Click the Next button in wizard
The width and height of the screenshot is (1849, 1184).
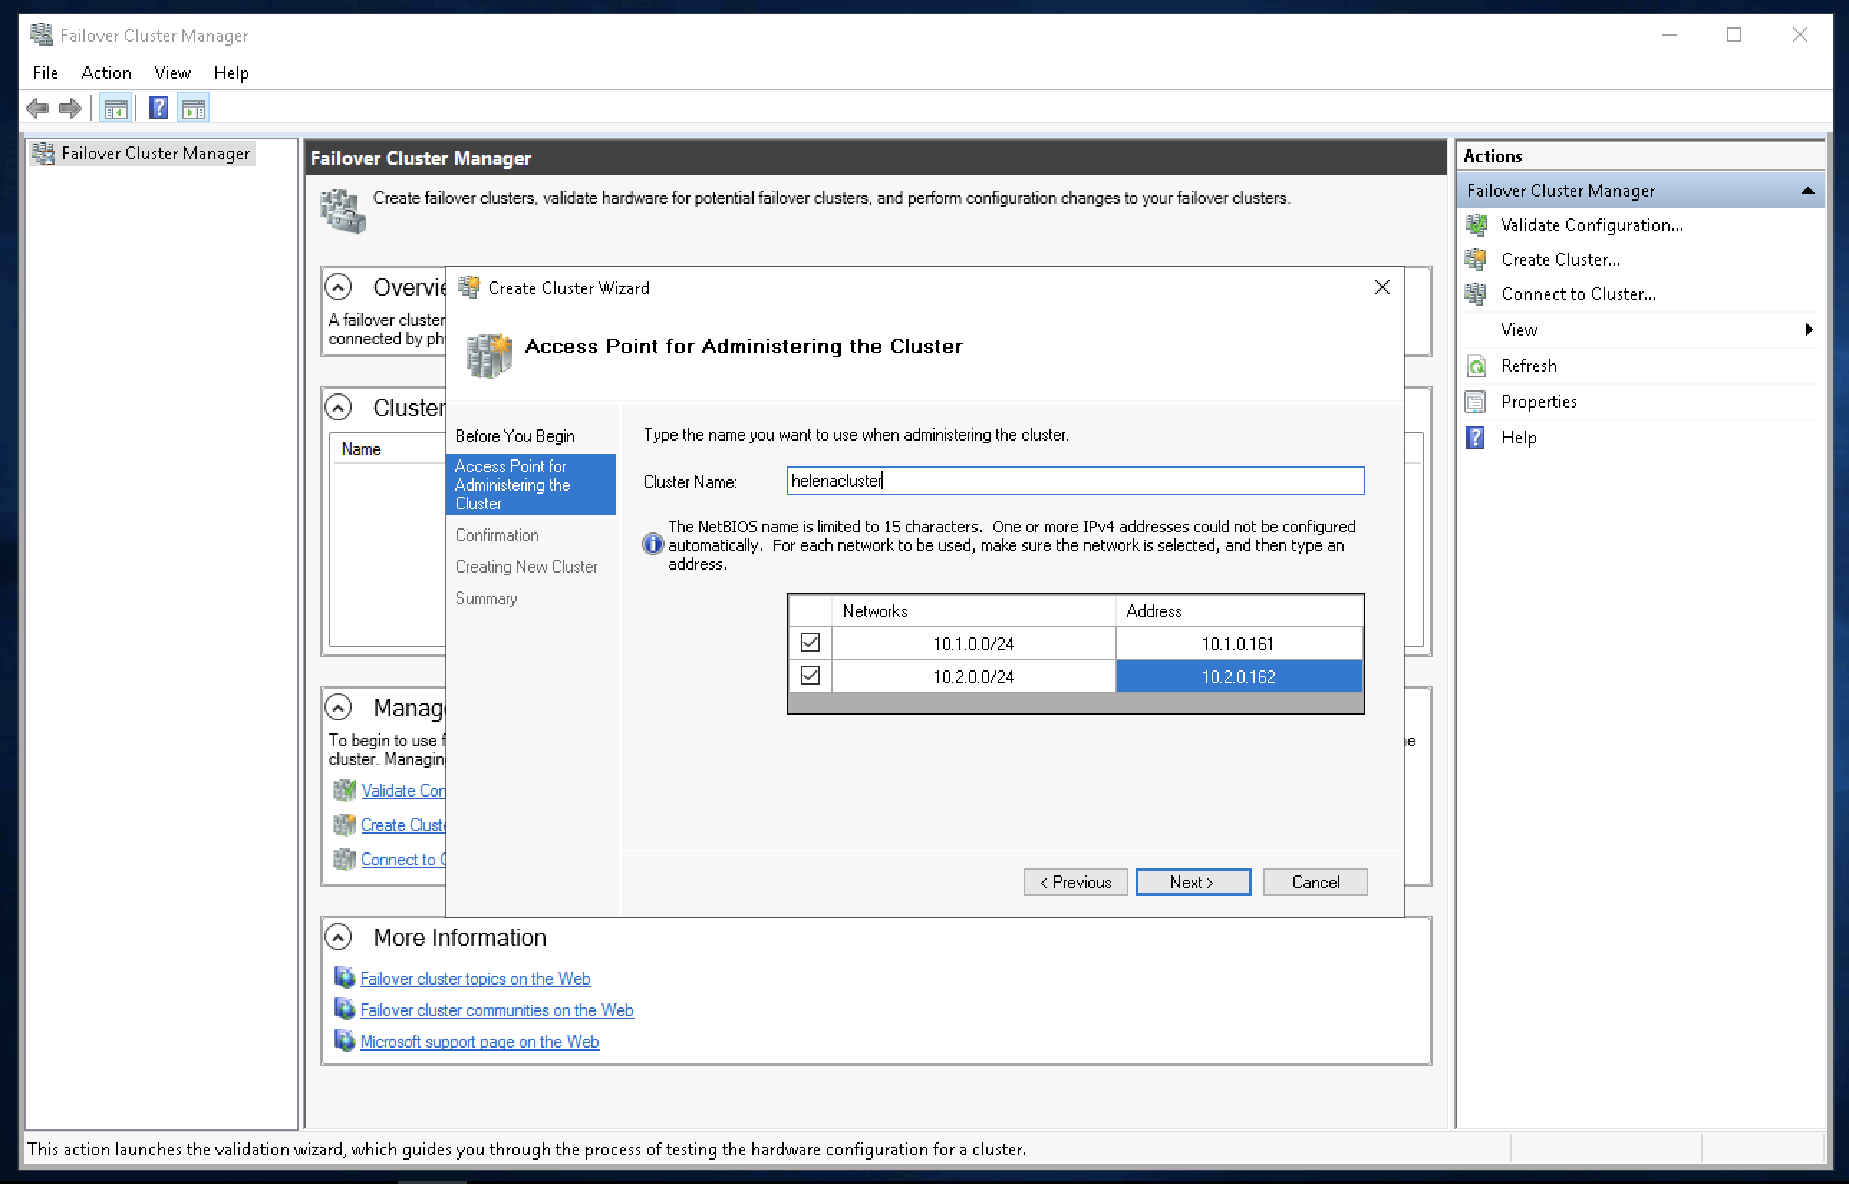[1192, 882]
